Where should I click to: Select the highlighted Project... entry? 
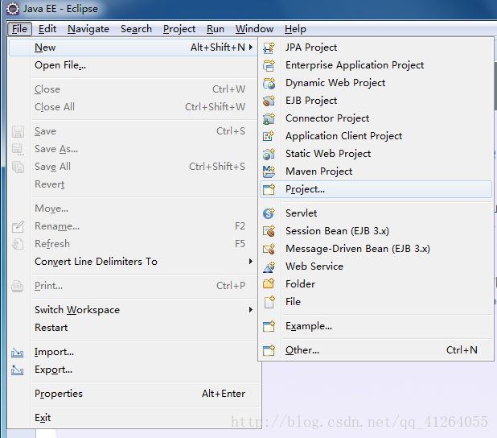click(x=376, y=189)
